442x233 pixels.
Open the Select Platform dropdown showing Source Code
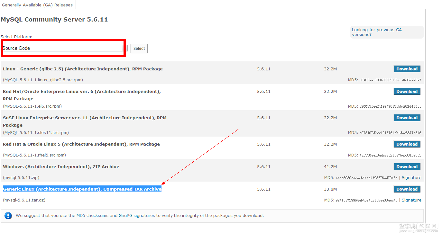point(64,48)
